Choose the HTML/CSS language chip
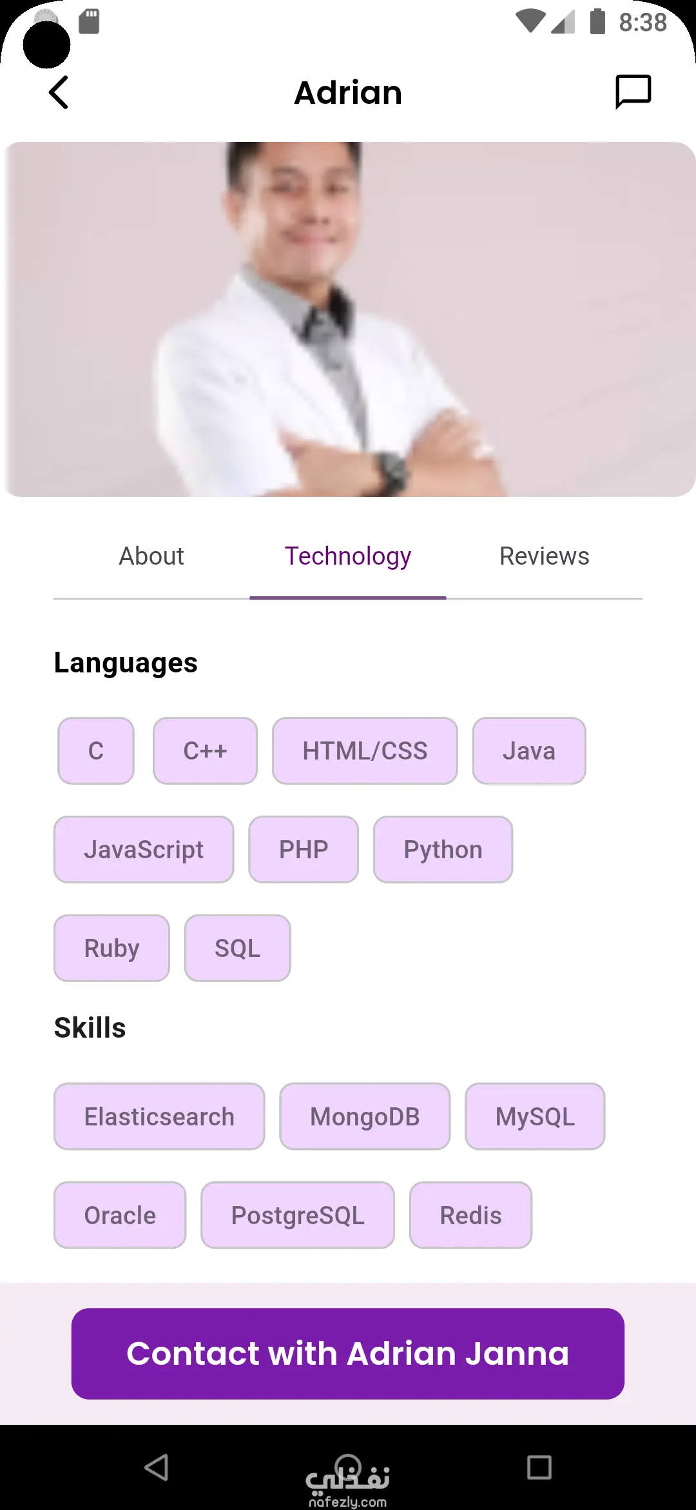Image resolution: width=696 pixels, height=1510 pixels. pyautogui.click(x=365, y=751)
